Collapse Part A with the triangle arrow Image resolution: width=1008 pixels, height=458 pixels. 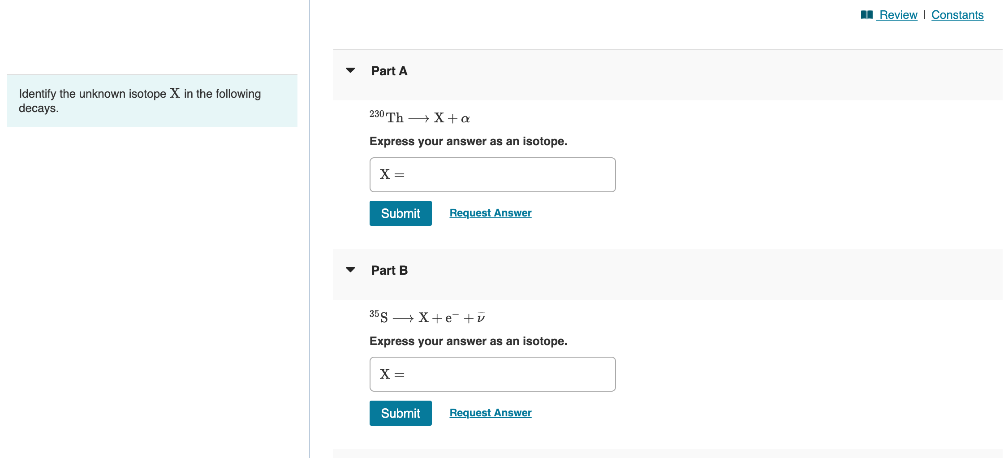pos(350,70)
